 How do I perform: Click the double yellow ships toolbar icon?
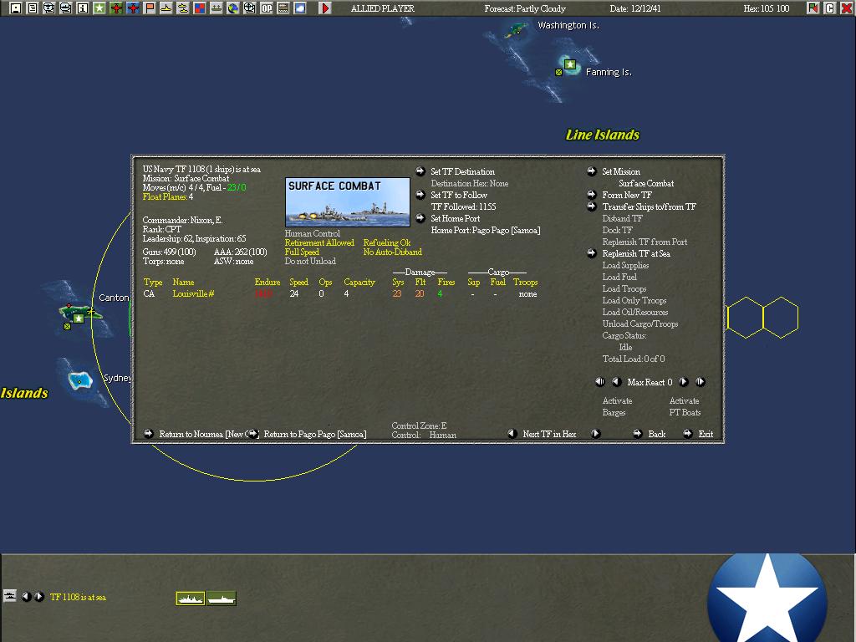183,8
